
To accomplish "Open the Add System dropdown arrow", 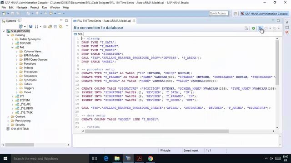I will (x=25, y=27).
